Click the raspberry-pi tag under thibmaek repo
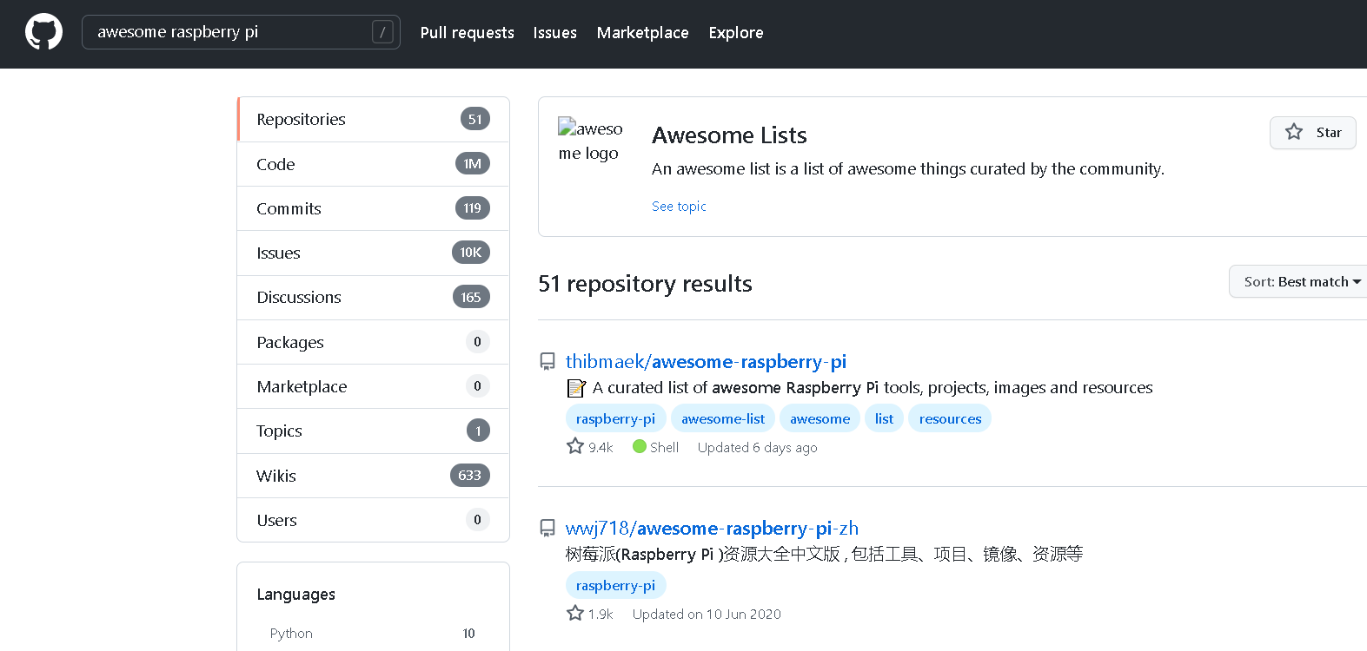This screenshot has height=651, width=1367. pyautogui.click(x=615, y=418)
